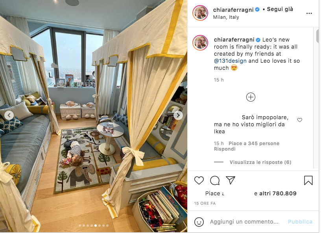The width and height of the screenshot is (321, 233).
Task: Open the three-dot more options menu
Action: tap(309, 13)
